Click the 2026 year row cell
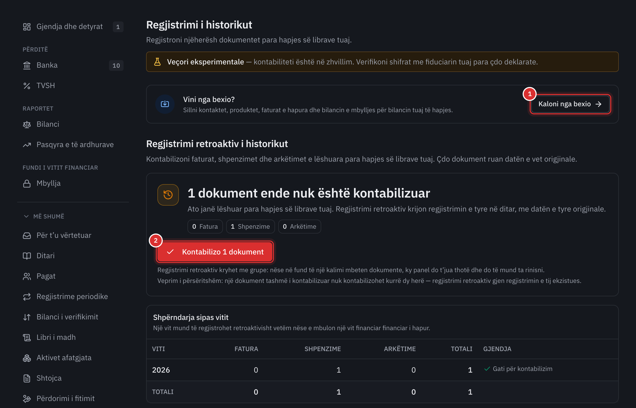This screenshot has width=636, height=408. pos(161,370)
